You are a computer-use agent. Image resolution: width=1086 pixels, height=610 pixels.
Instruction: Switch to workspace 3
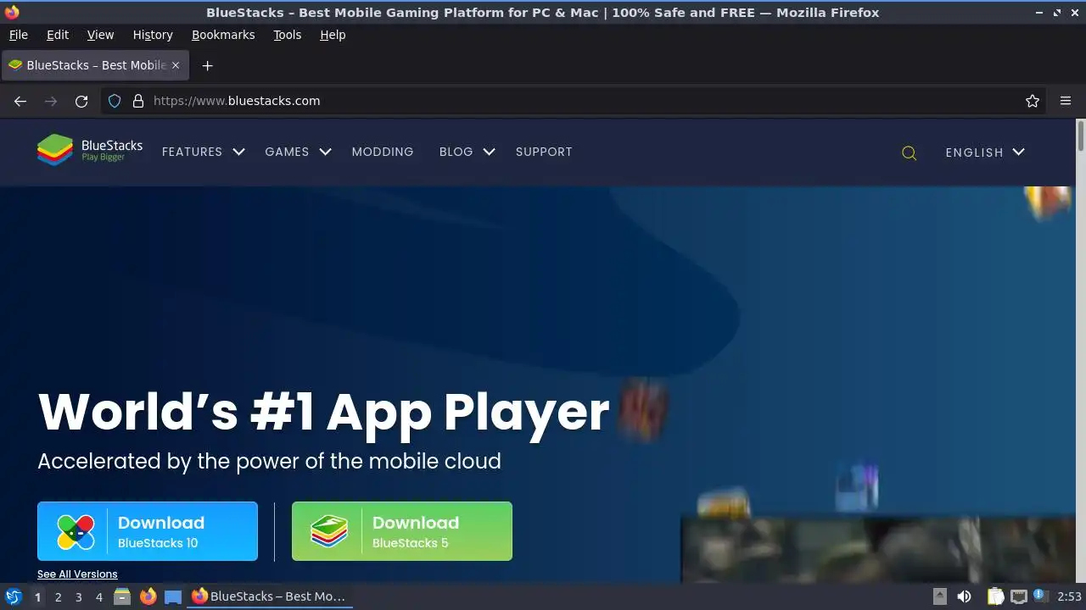pos(78,596)
